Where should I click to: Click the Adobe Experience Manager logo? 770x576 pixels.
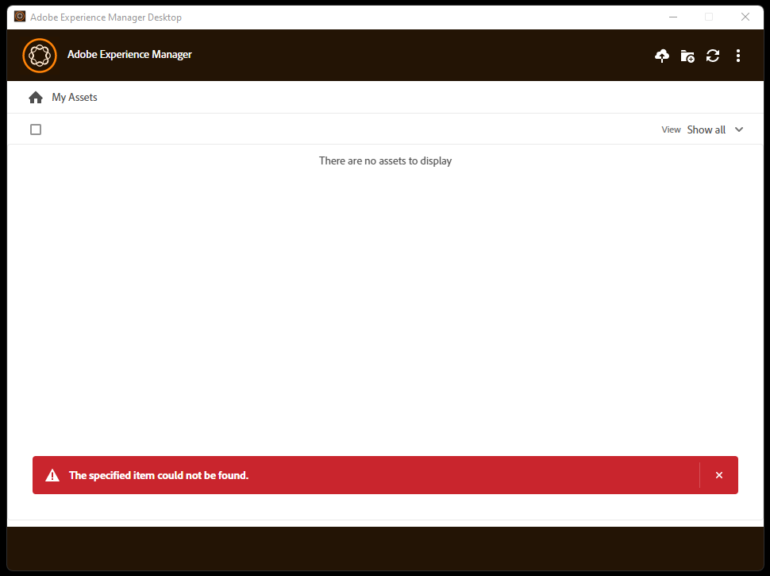[x=40, y=55]
